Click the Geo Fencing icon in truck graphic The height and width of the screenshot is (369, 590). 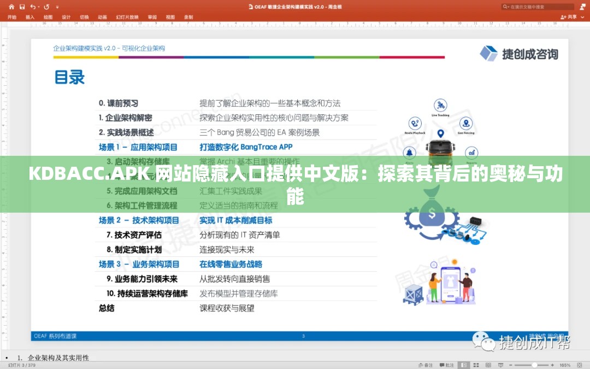466,123
